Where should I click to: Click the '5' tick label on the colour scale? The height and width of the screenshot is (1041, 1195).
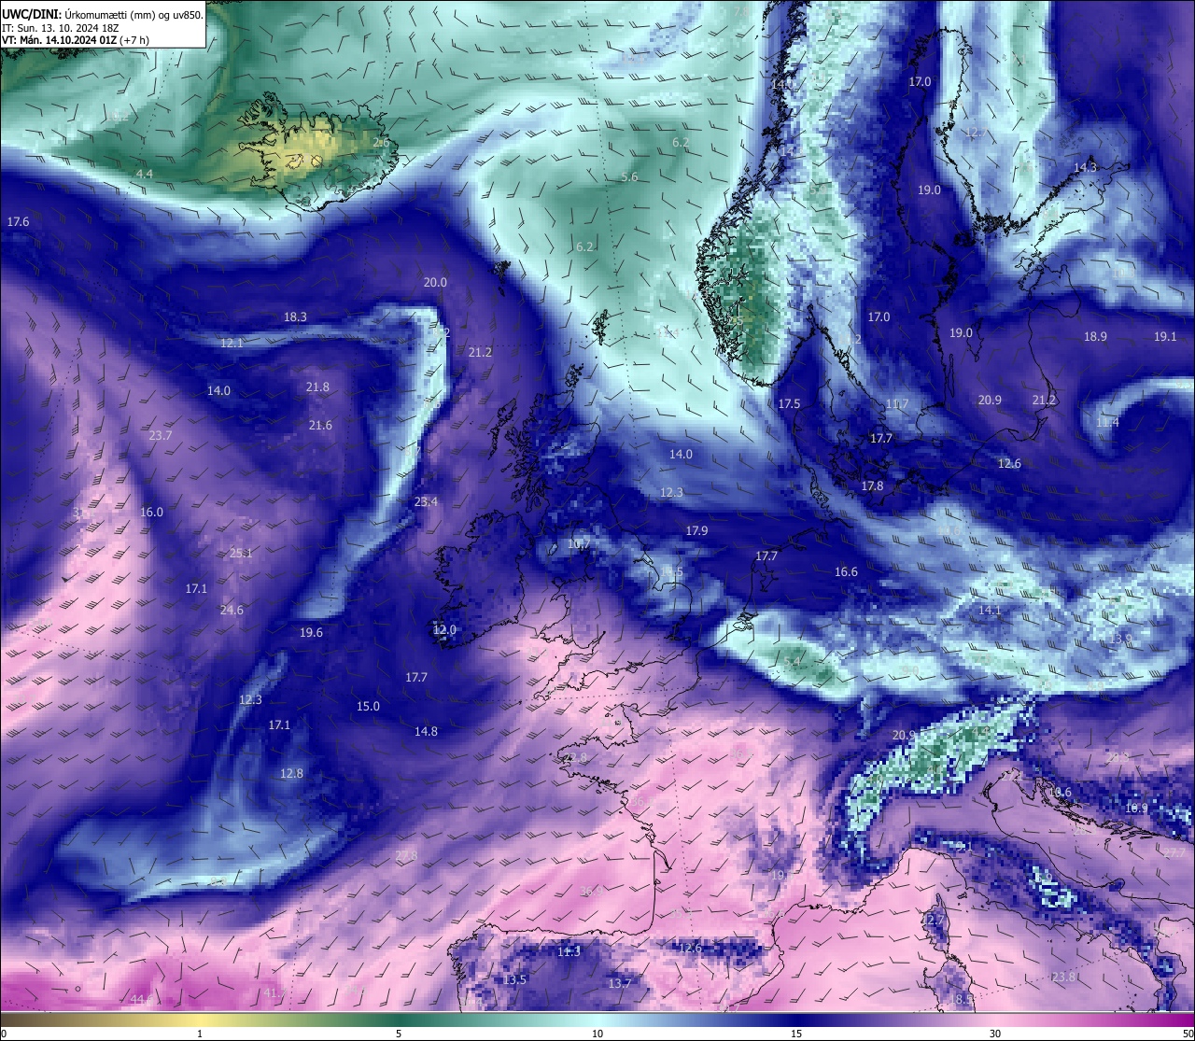(399, 1034)
